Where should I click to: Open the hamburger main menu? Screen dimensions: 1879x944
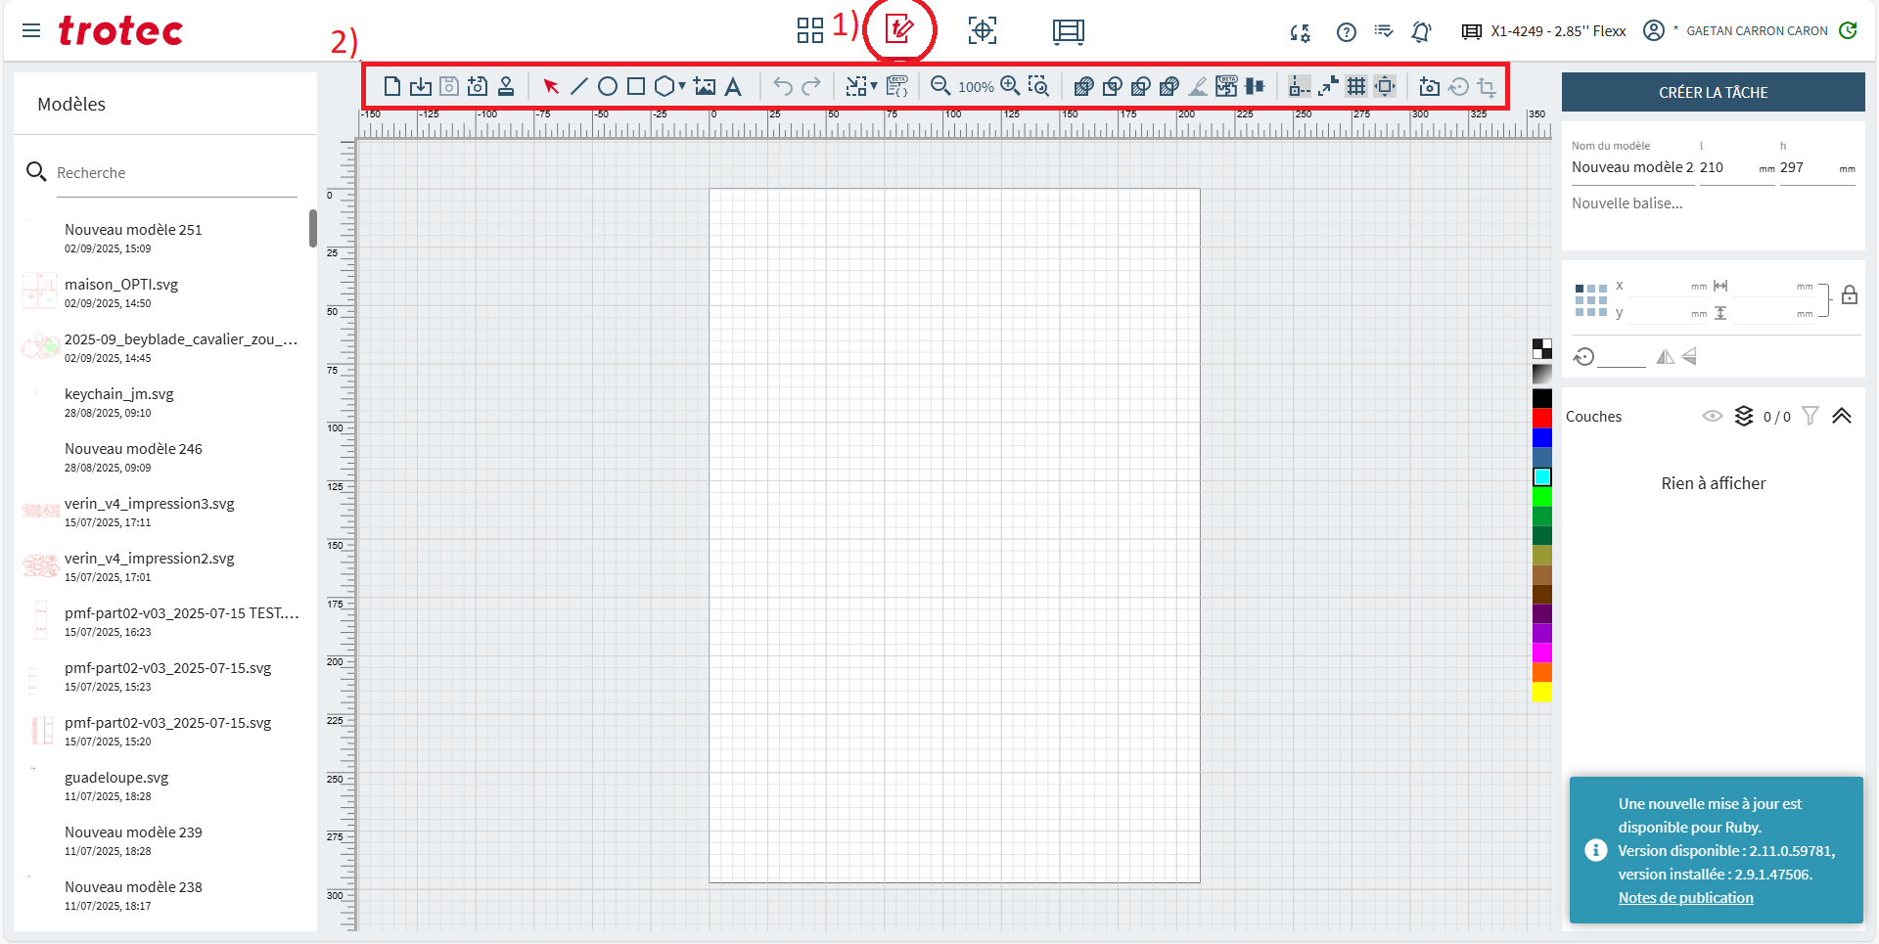coord(31,30)
